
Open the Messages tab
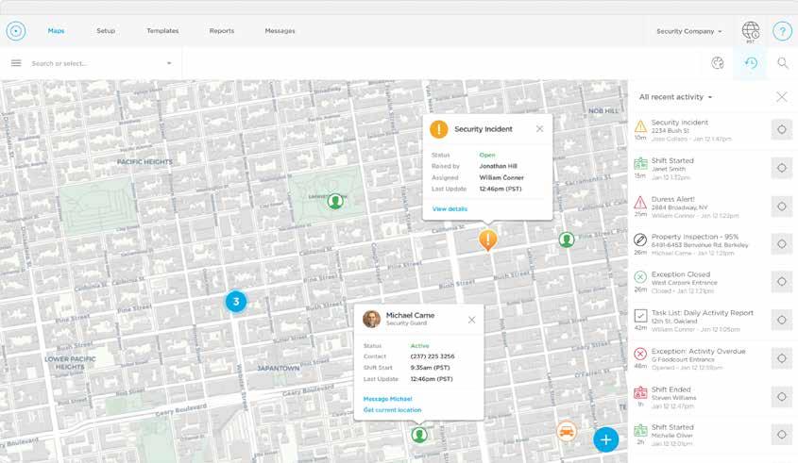pos(280,31)
